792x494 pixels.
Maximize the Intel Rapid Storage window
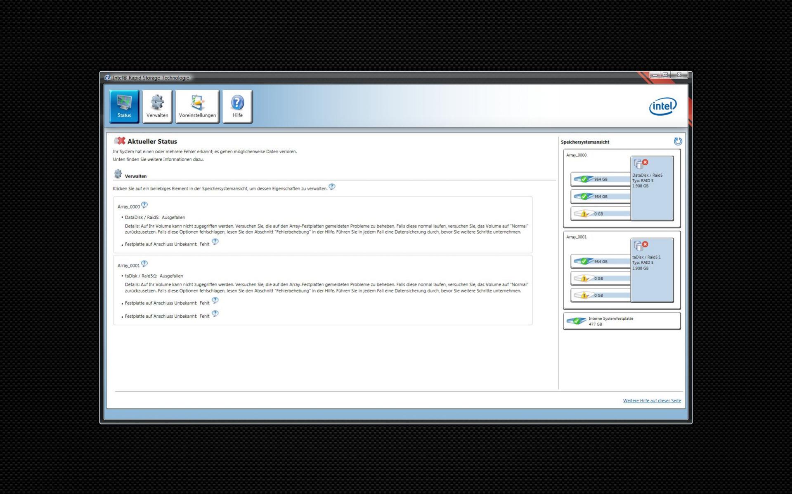click(x=665, y=75)
